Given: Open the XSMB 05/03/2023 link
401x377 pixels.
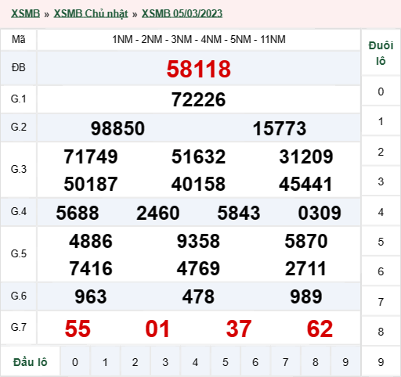Looking at the screenshot, I should coord(182,13).
